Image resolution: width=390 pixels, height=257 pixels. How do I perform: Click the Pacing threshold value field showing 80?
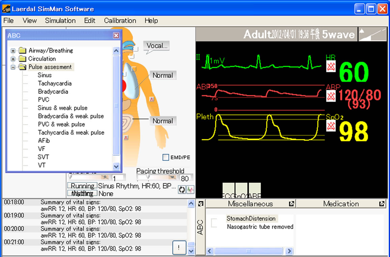pos(185,178)
